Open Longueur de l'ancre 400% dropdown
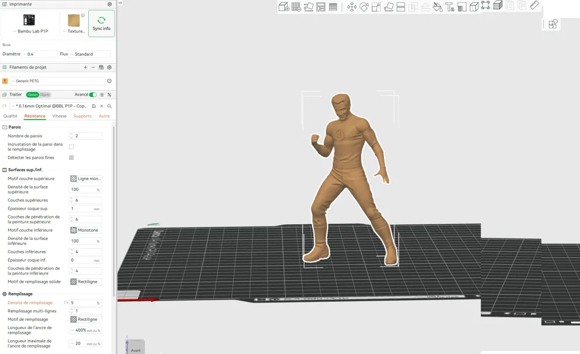 [x=86, y=330]
